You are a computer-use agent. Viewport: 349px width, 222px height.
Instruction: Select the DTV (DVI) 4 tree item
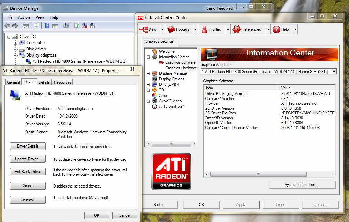[169, 84]
